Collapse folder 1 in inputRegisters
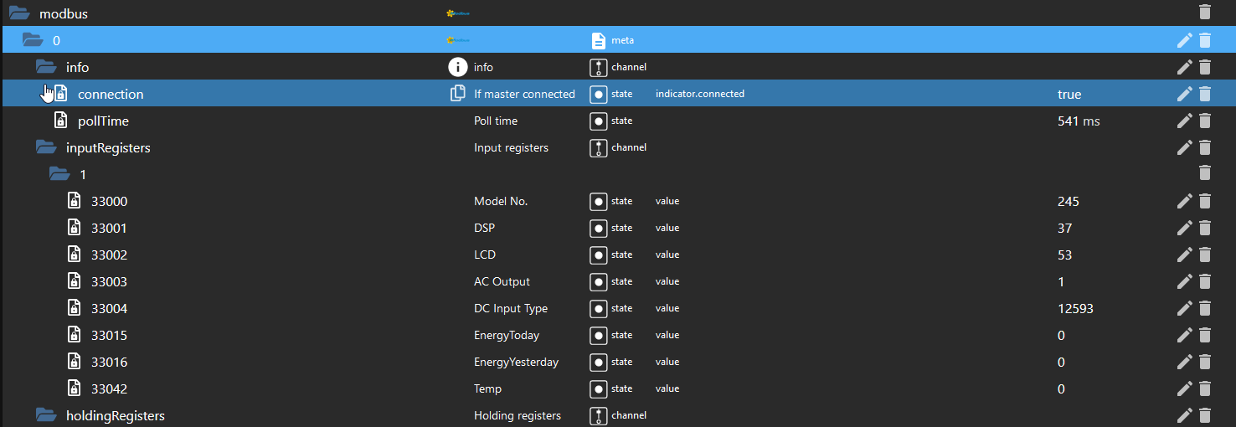The width and height of the screenshot is (1236, 427). 59,174
